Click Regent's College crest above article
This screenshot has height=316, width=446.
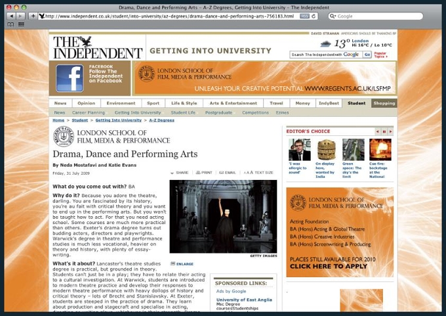(64, 137)
